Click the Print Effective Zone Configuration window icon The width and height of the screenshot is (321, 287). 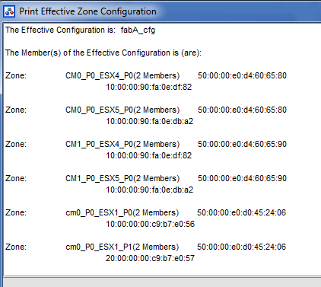9,11
